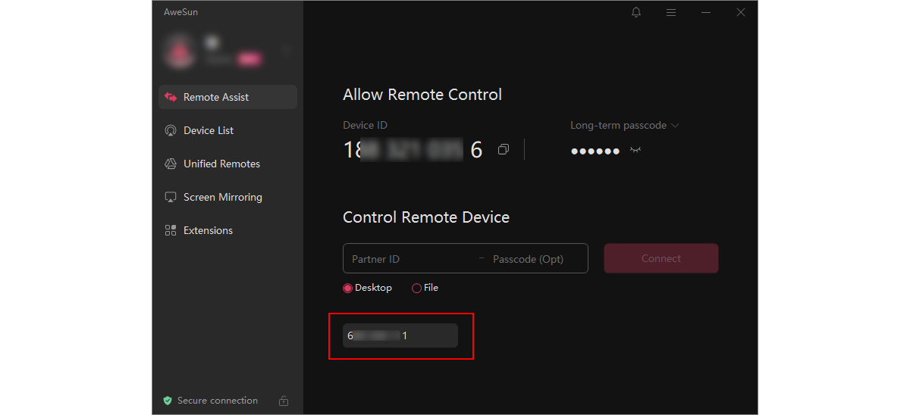
Task: Open the hamburger main menu
Action: [671, 12]
